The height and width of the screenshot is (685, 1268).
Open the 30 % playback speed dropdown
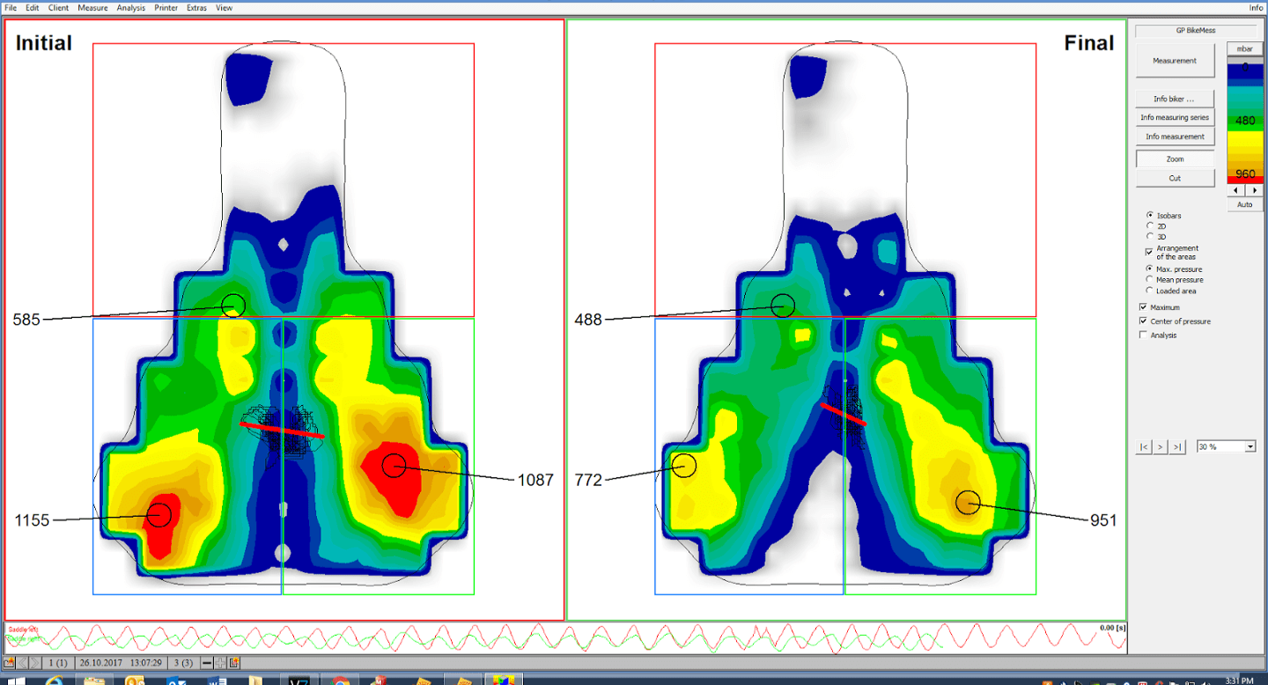[1250, 447]
